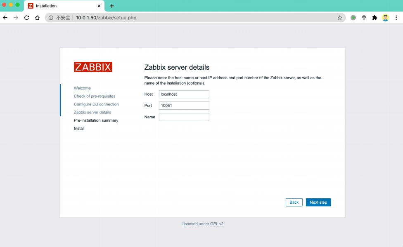
Task: Click the Chrome profile avatar icon
Action: (x=385, y=18)
